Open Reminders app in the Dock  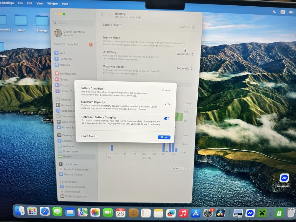tap(146, 213)
